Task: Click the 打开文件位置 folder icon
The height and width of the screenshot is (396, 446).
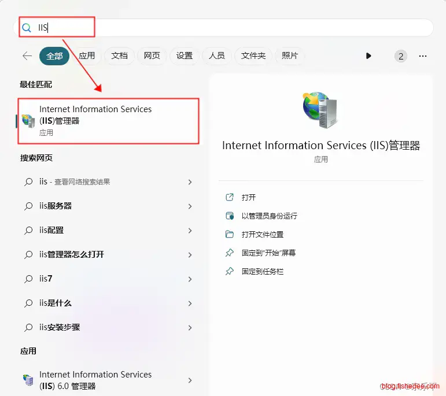Action: (x=230, y=234)
